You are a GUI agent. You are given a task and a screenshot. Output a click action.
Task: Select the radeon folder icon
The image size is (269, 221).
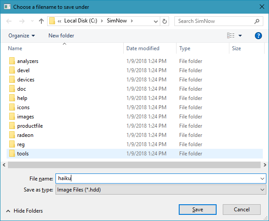[12, 135]
